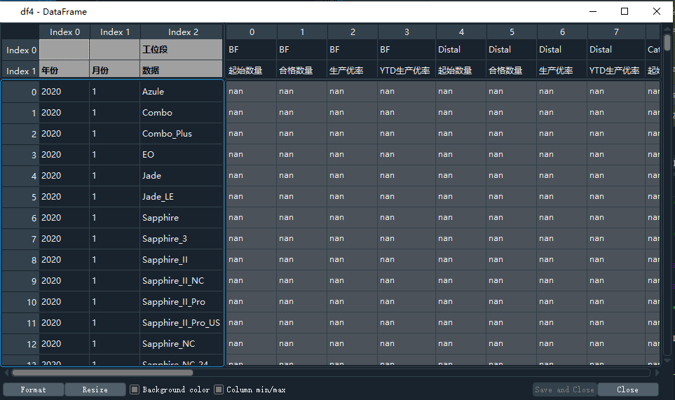The width and height of the screenshot is (675, 400).
Task: Click the 工位段 header cell
Action: coord(182,50)
